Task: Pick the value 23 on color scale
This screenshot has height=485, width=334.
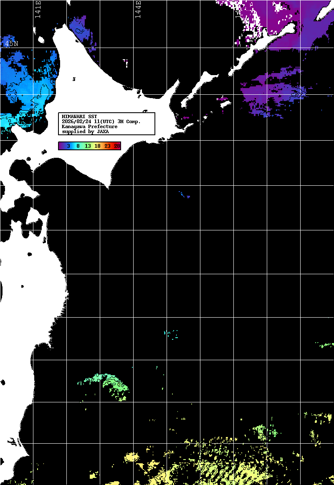Action: click(107, 146)
